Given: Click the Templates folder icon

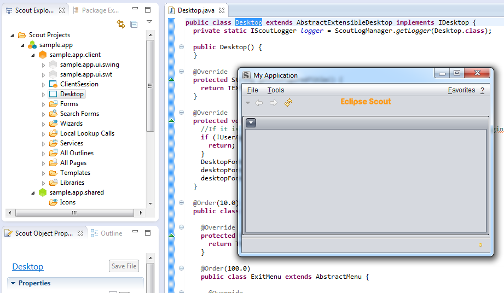Looking at the screenshot, I should coord(53,173).
